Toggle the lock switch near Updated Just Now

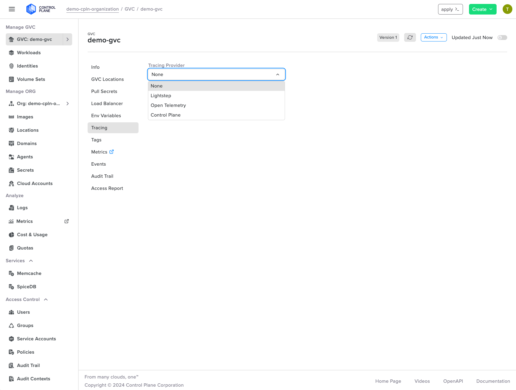point(502,37)
